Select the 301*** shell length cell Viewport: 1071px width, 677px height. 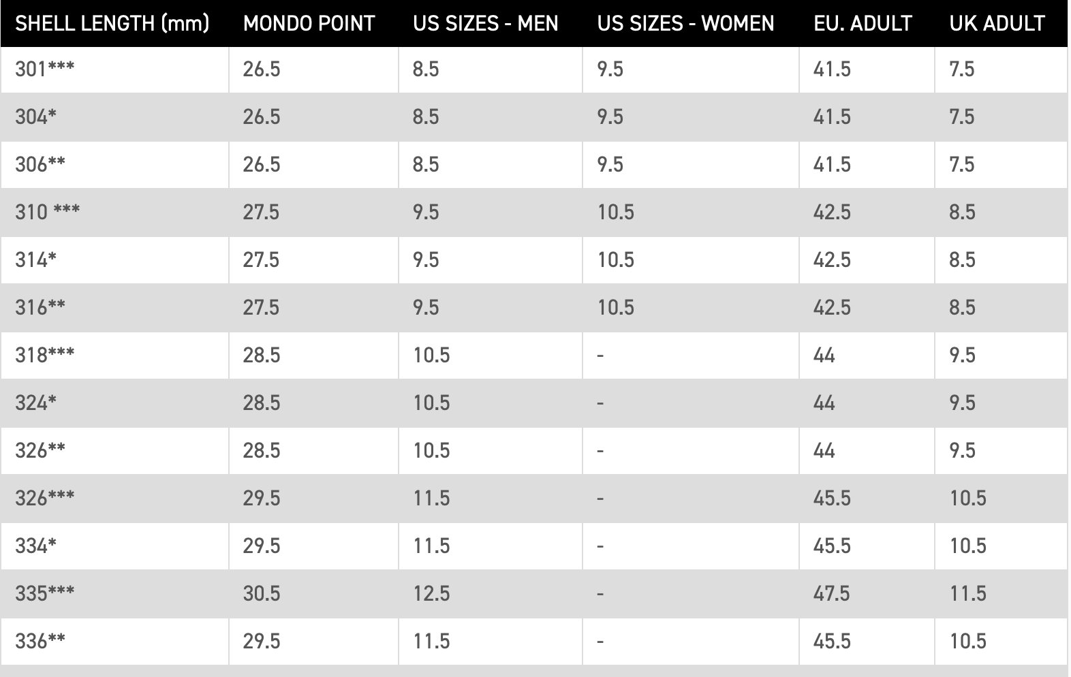click(x=114, y=69)
